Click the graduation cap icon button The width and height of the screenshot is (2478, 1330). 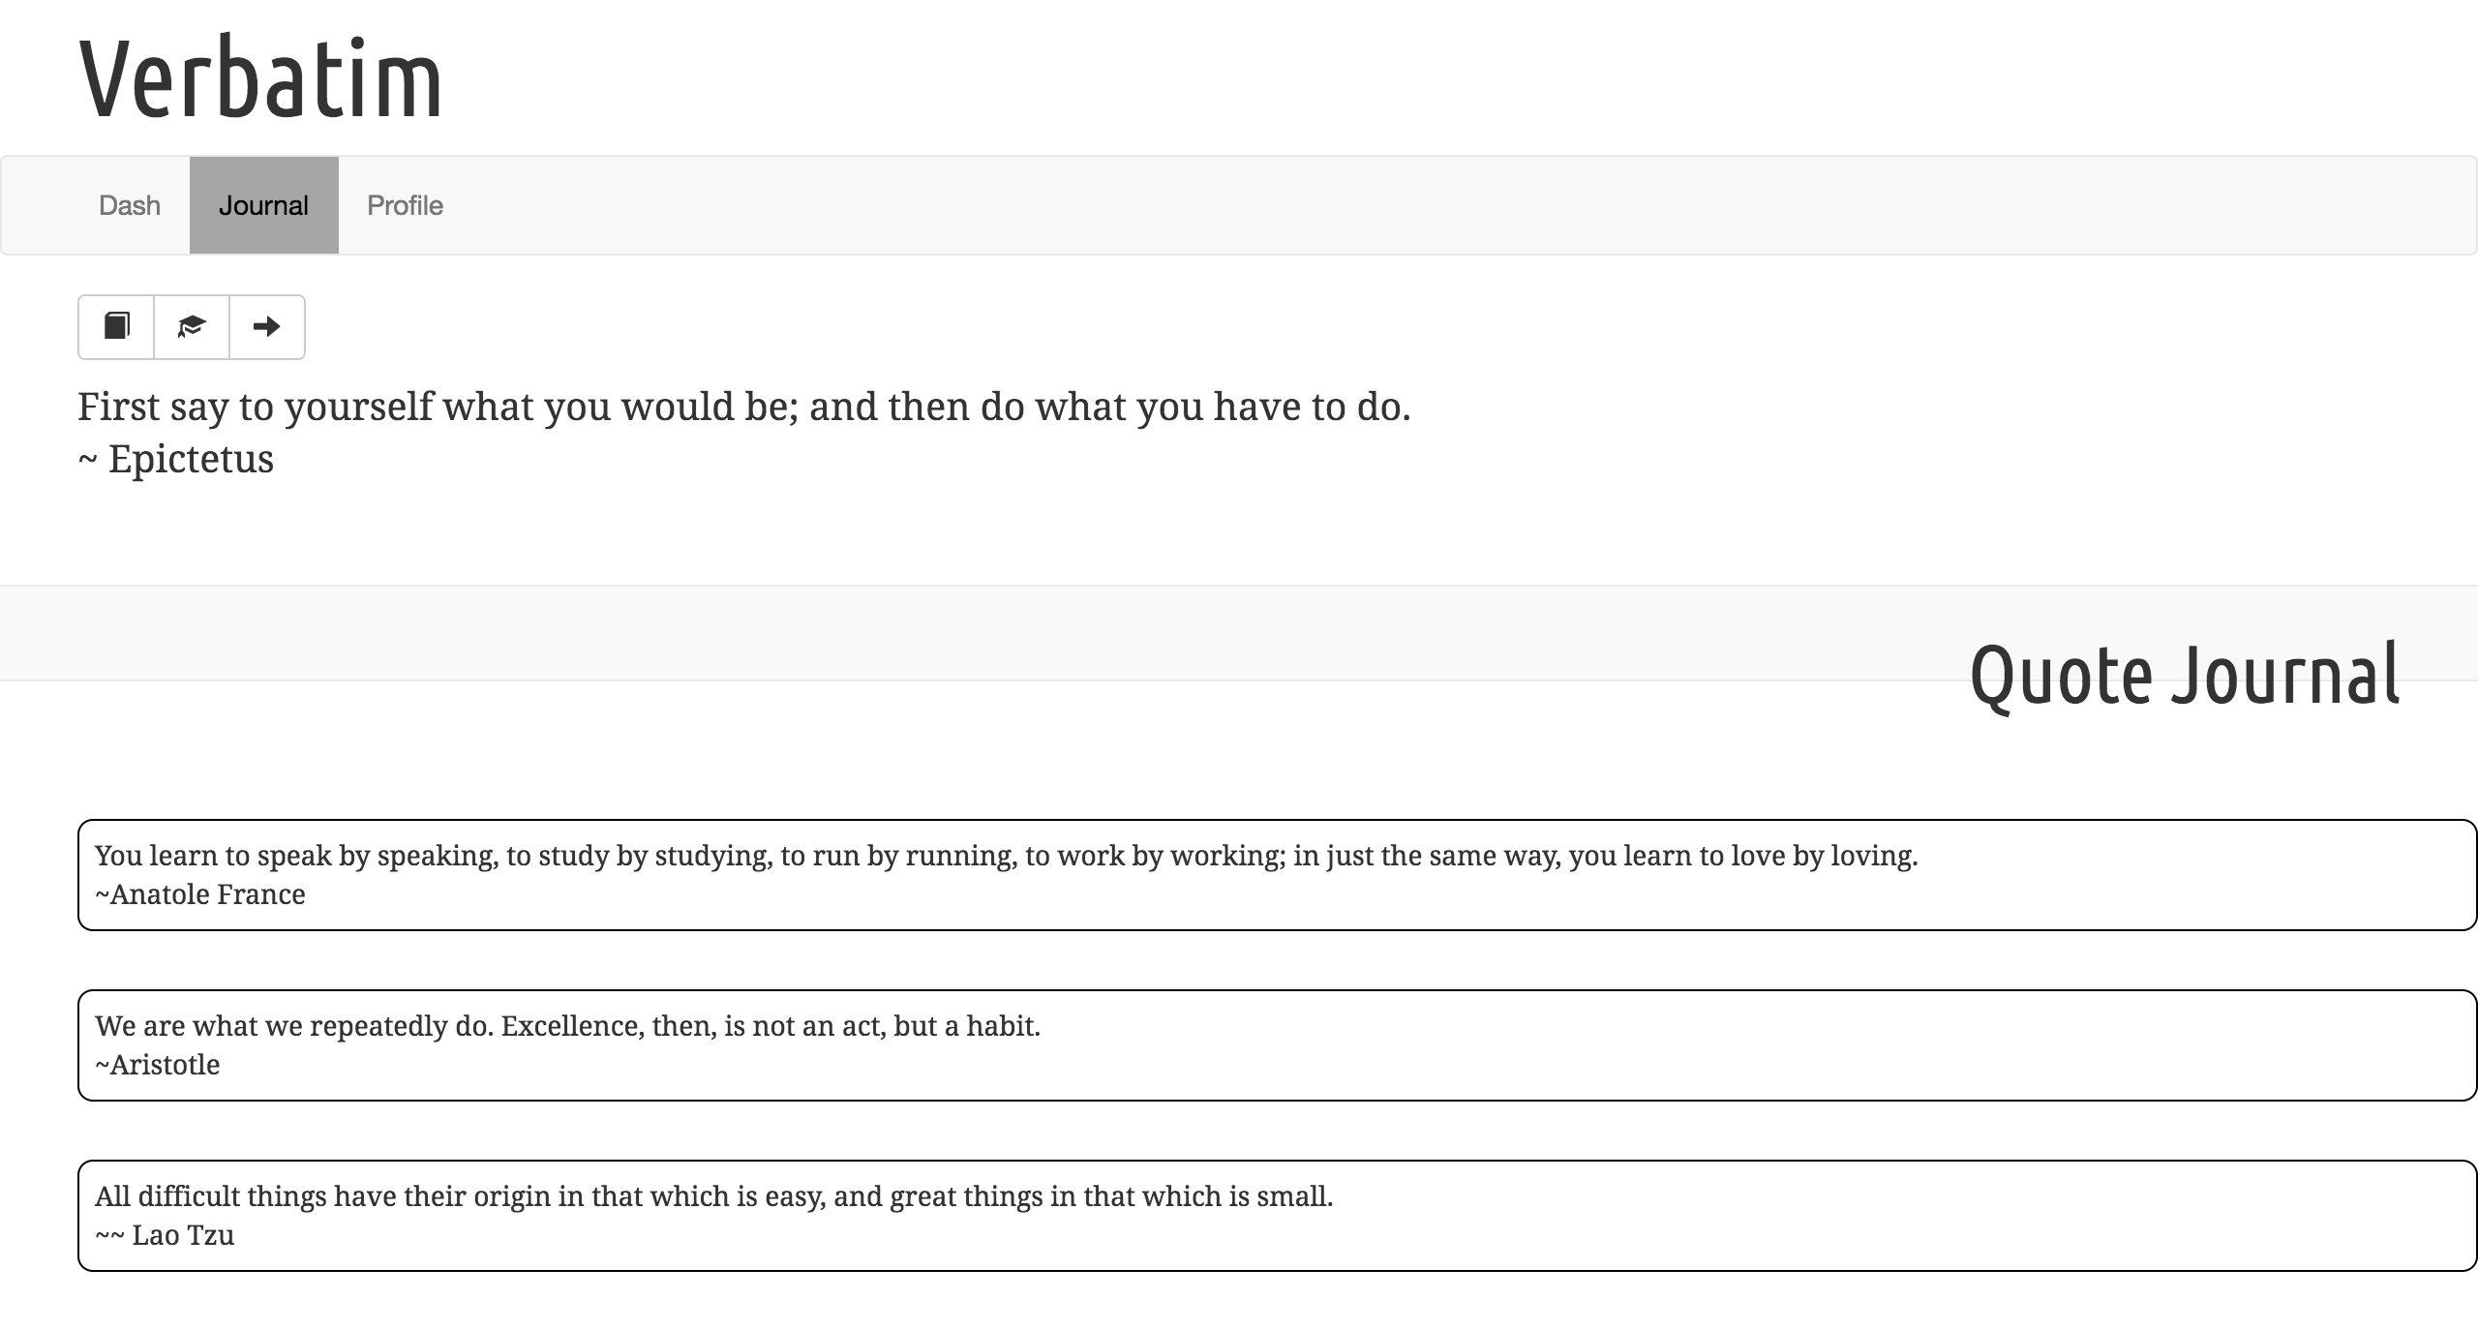(x=192, y=327)
